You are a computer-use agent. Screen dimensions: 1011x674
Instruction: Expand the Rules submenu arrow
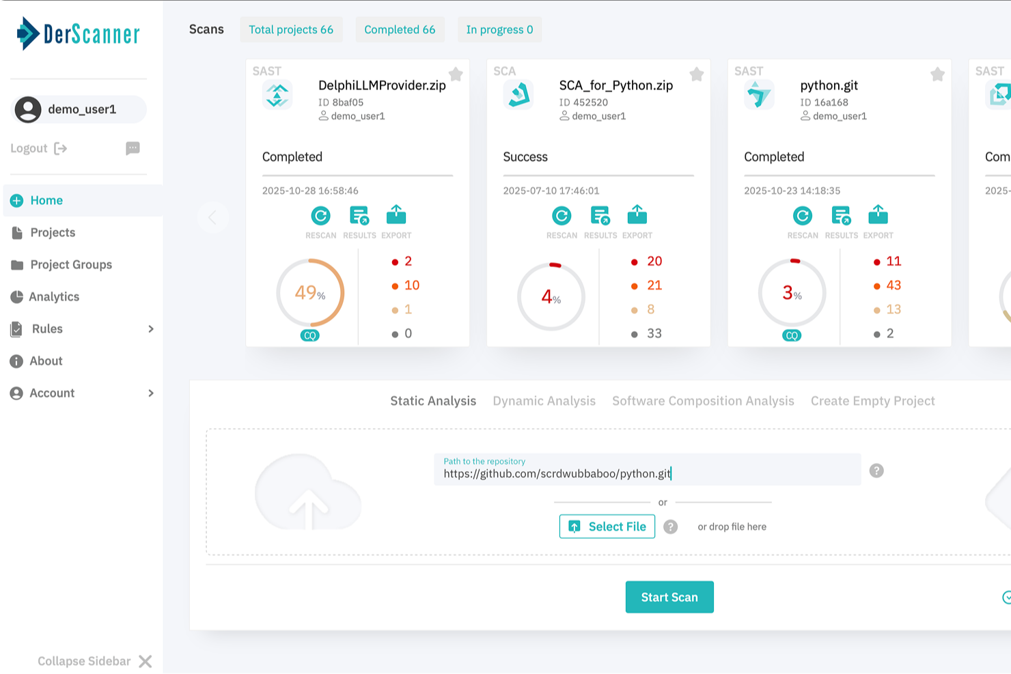pos(151,328)
